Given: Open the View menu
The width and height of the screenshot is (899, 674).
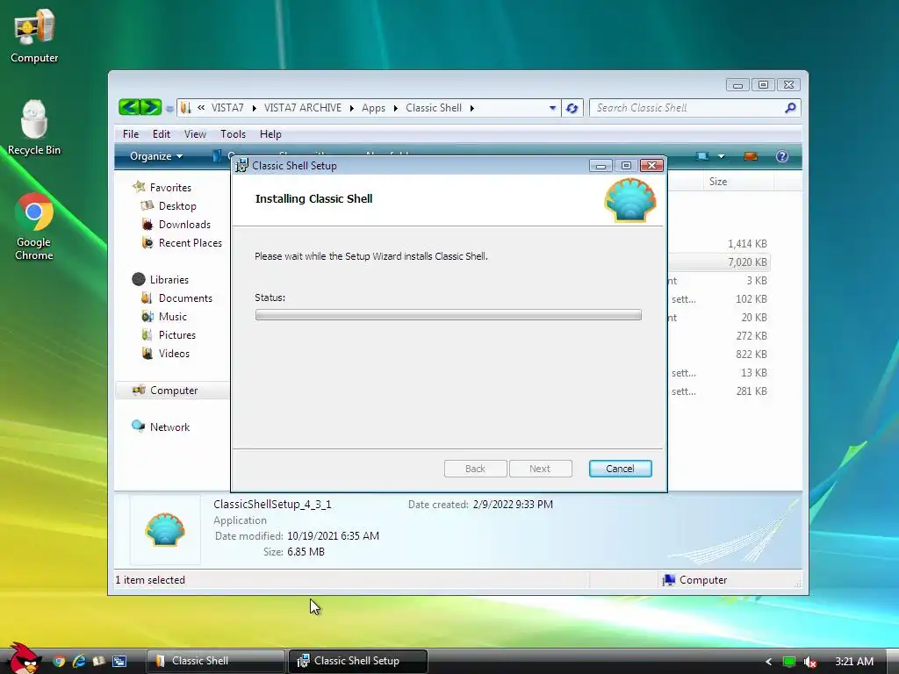Looking at the screenshot, I should coord(195,134).
